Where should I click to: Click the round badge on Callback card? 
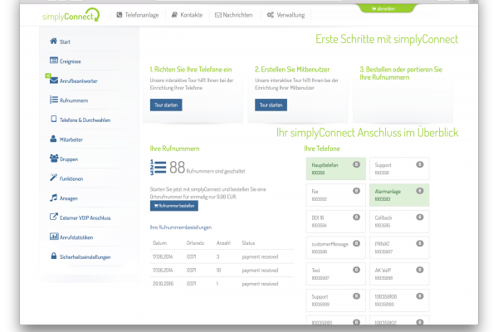click(419, 217)
